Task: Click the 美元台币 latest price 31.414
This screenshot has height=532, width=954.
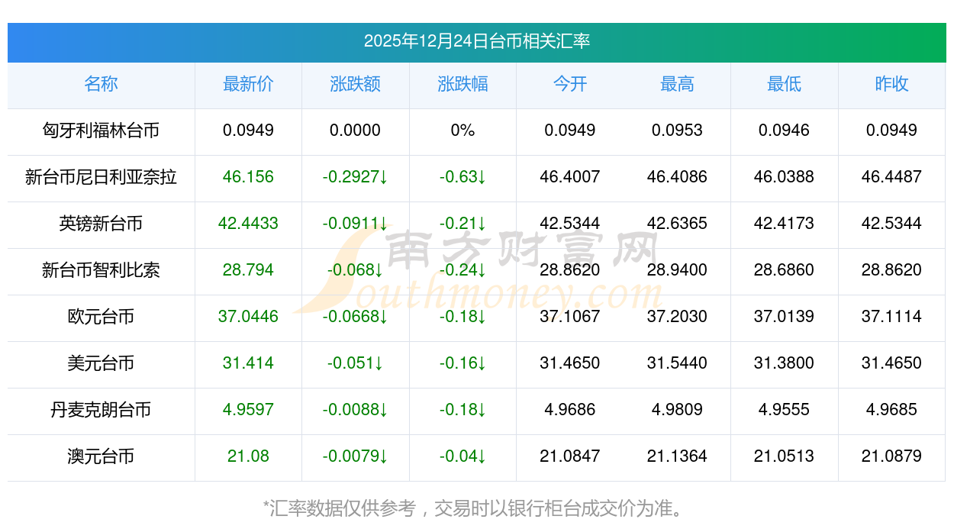Action: [248, 363]
